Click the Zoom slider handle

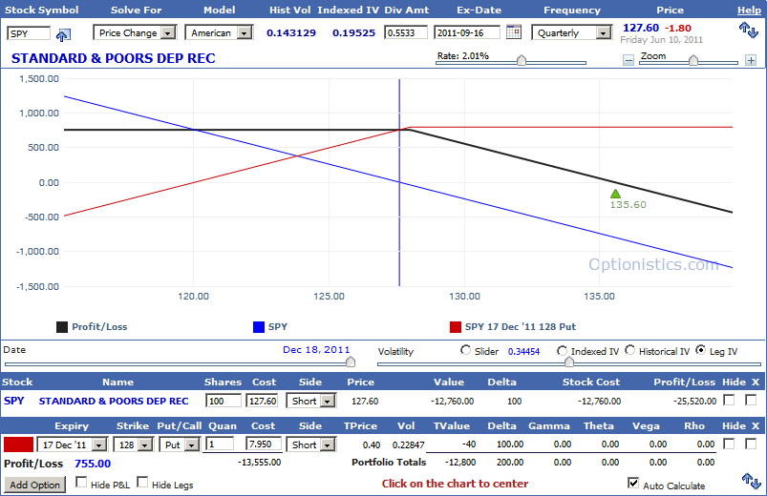click(x=693, y=61)
